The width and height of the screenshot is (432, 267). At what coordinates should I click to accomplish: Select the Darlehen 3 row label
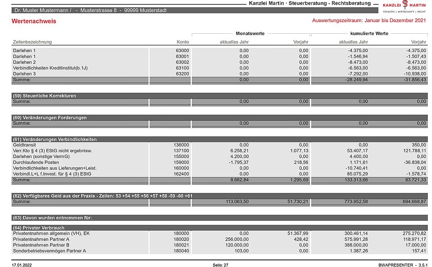(24, 74)
